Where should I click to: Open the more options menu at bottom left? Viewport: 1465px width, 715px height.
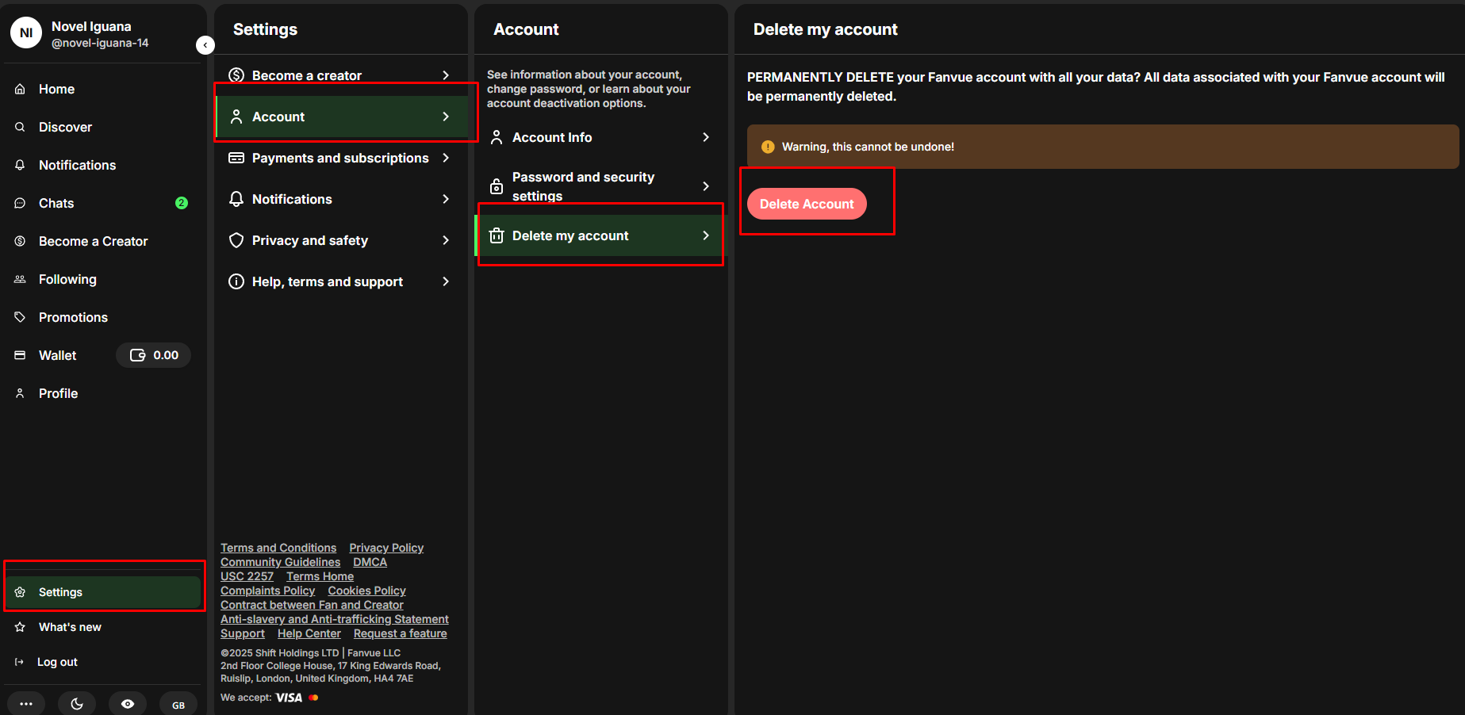tap(26, 704)
